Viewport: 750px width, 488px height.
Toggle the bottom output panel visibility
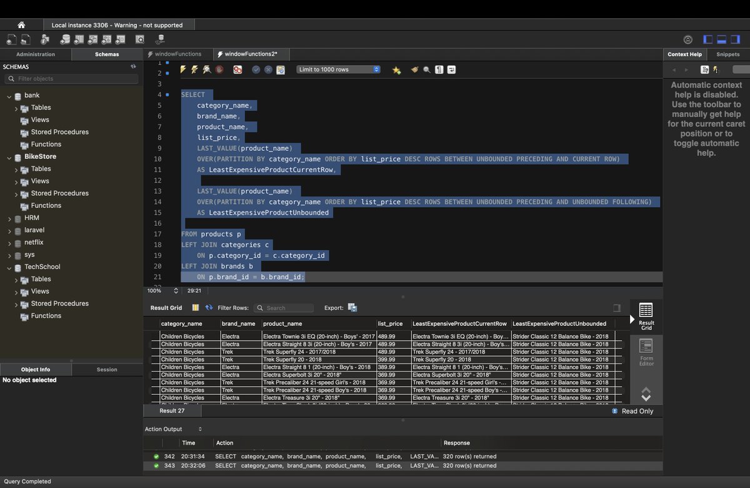coord(721,39)
